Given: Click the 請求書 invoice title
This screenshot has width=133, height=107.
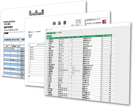Looking at the screenshot, I should pyautogui.click(x=36, y=12).
